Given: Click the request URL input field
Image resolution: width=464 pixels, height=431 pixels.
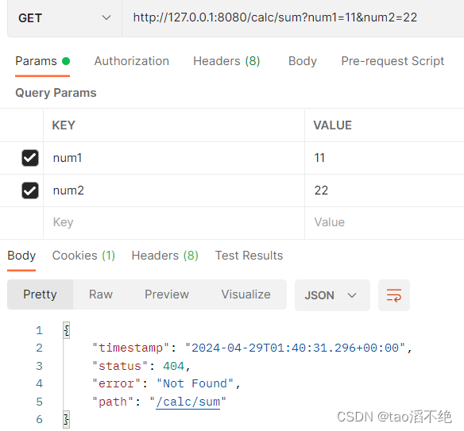Looking at the screenshot, I should (293, 18).
